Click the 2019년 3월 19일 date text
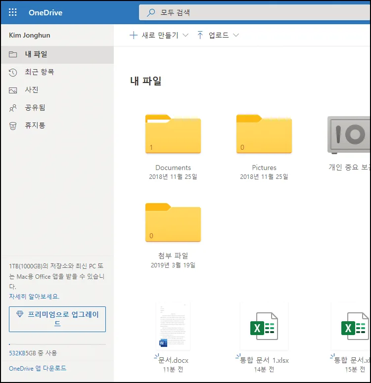 point(173,265)
